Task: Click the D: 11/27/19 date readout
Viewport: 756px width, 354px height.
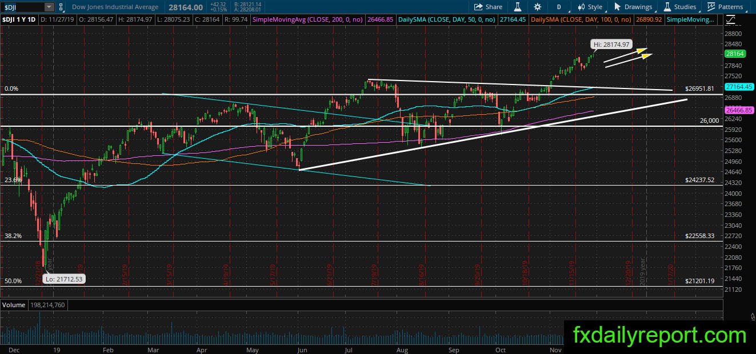Action: tap(57, 19)
